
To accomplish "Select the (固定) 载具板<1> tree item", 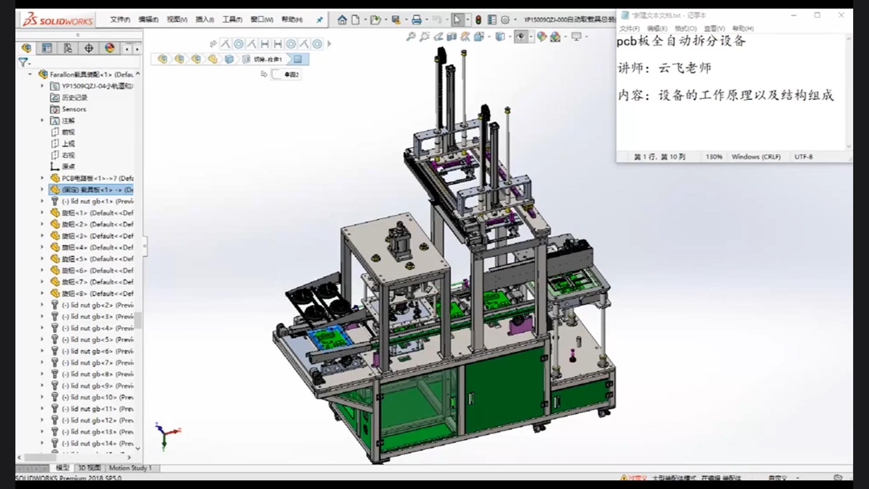I will tap(92, 190).
